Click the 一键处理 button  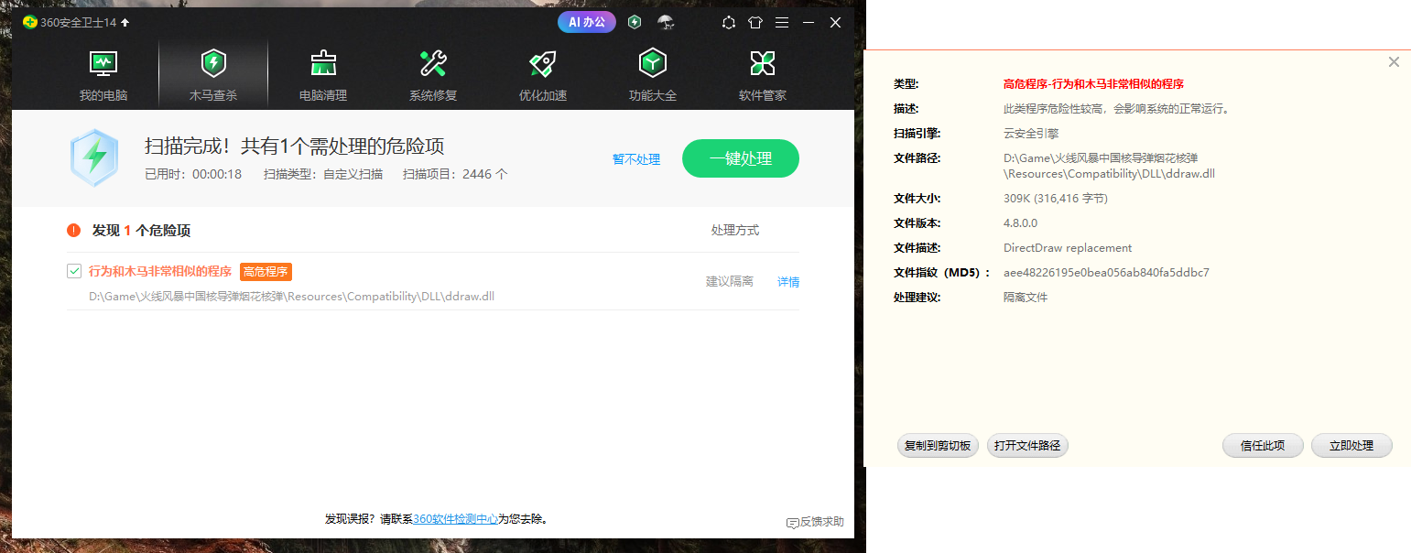pos(741,158)
